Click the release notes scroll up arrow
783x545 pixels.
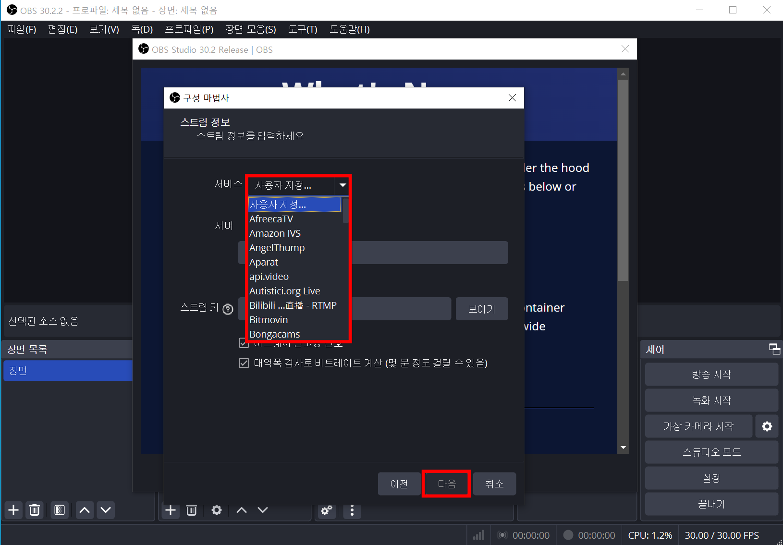coord(623,74)
